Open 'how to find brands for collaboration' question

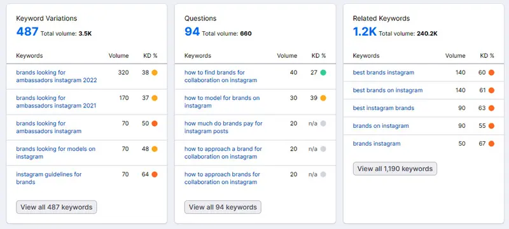(x=221, y=76)
